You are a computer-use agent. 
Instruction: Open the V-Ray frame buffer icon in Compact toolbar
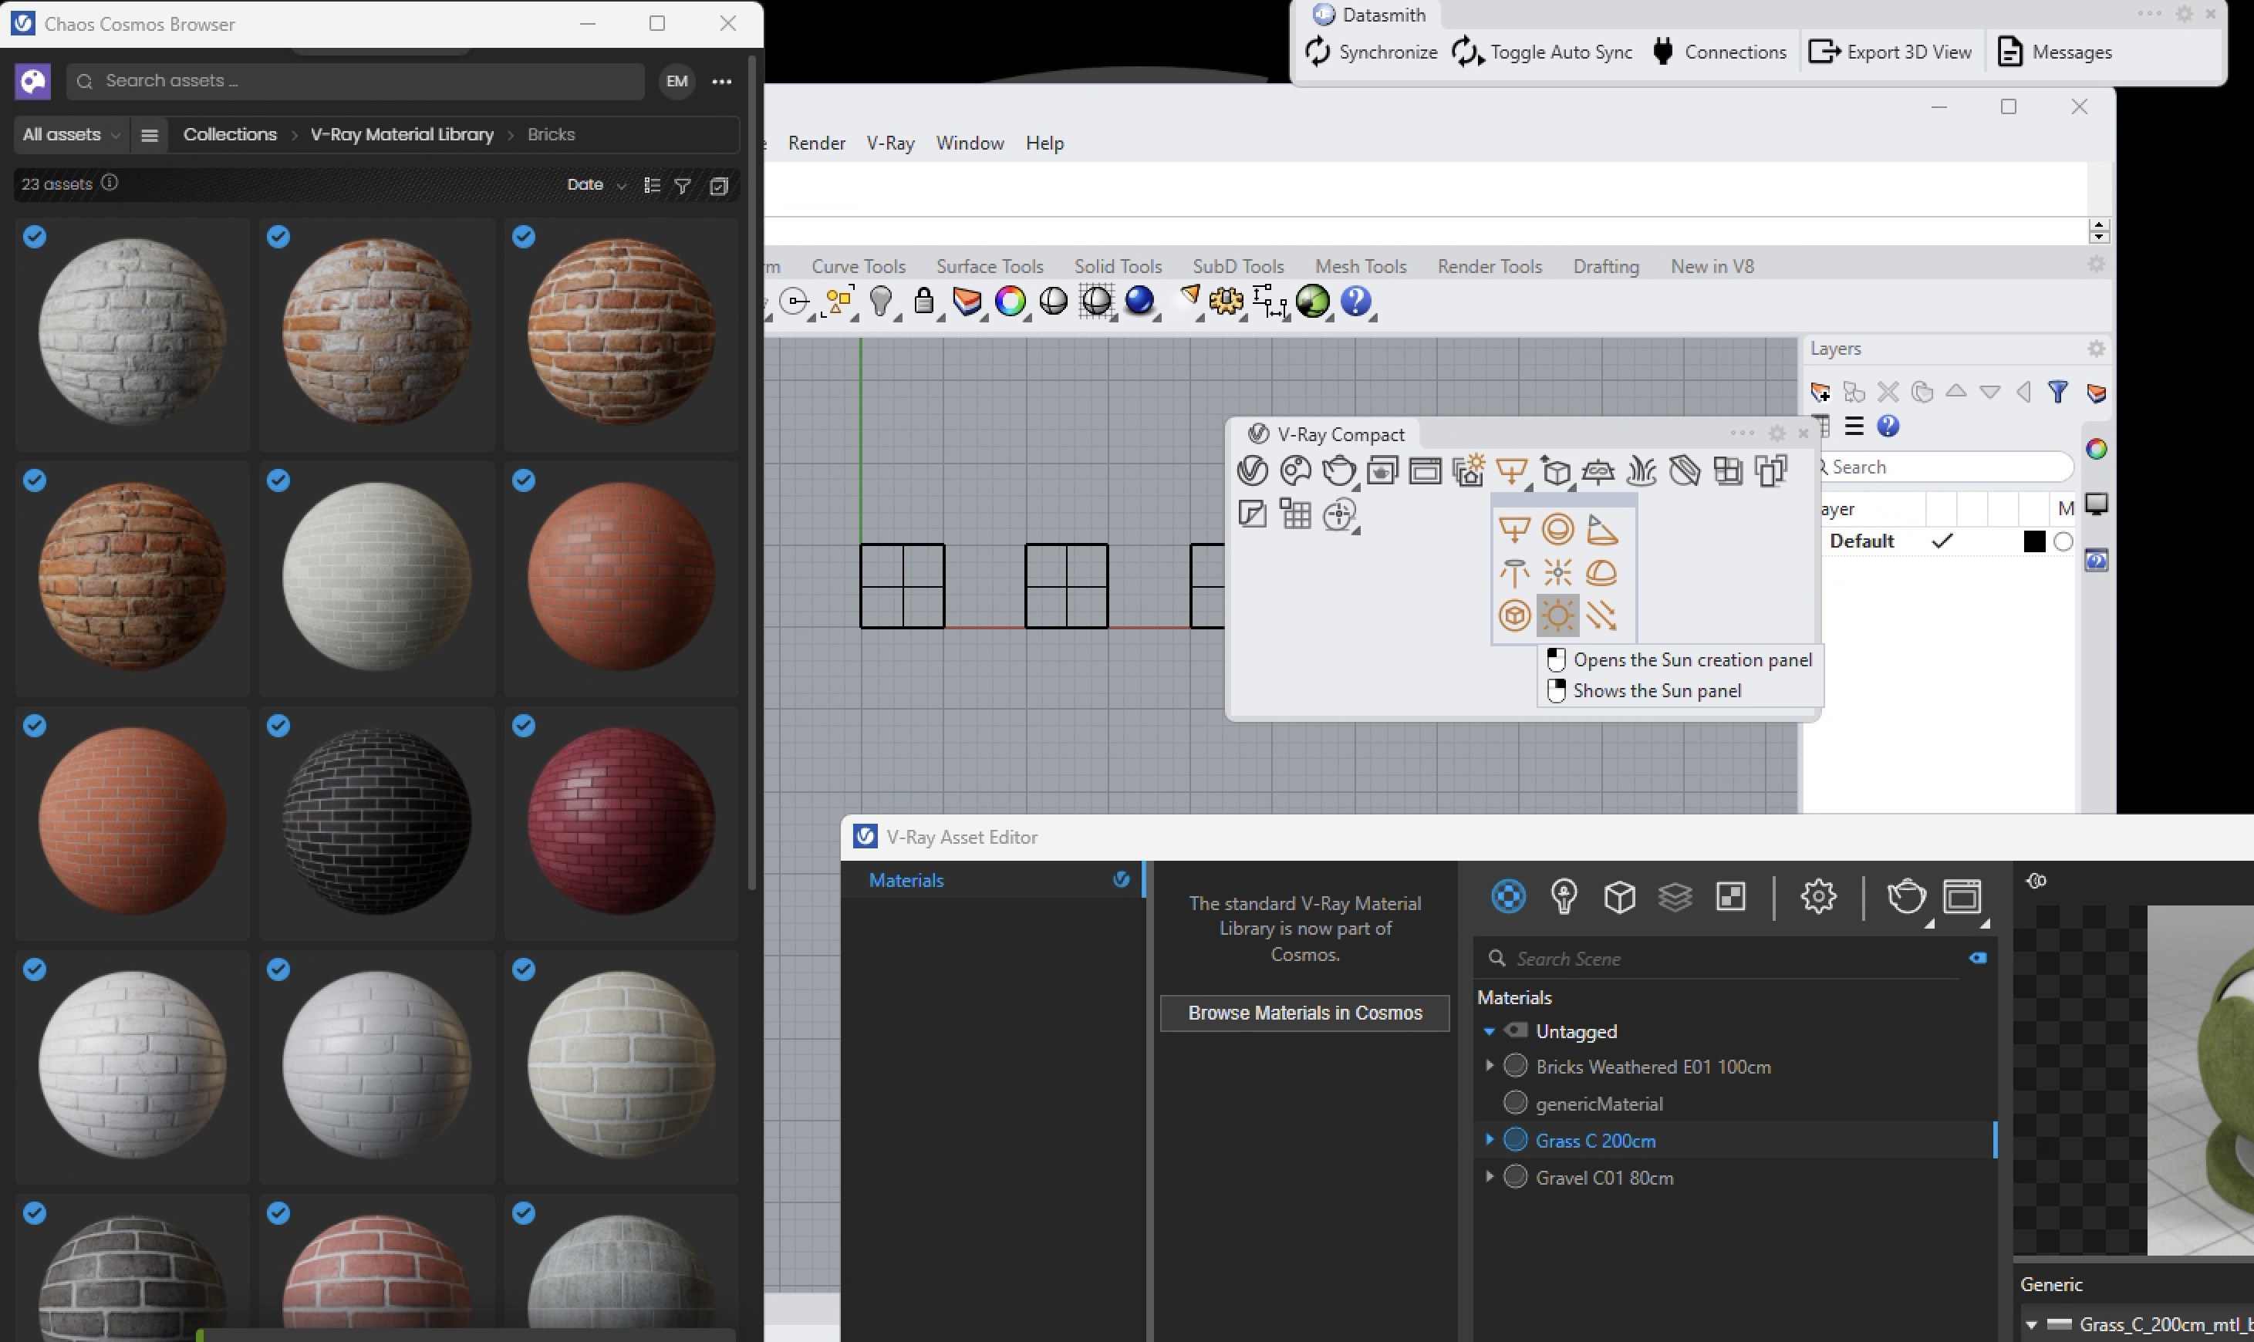coord(1426,470)
